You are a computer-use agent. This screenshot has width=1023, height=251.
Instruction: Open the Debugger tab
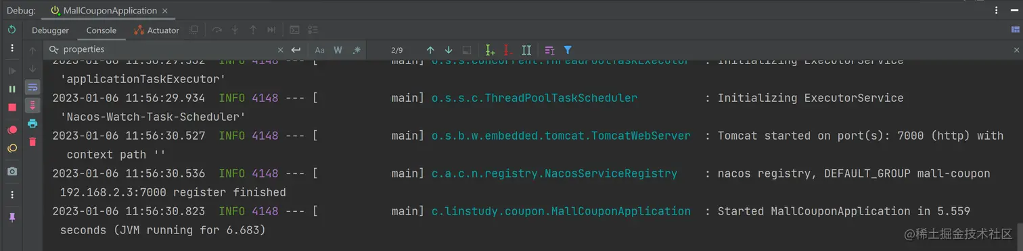click(x=50, y=30)
